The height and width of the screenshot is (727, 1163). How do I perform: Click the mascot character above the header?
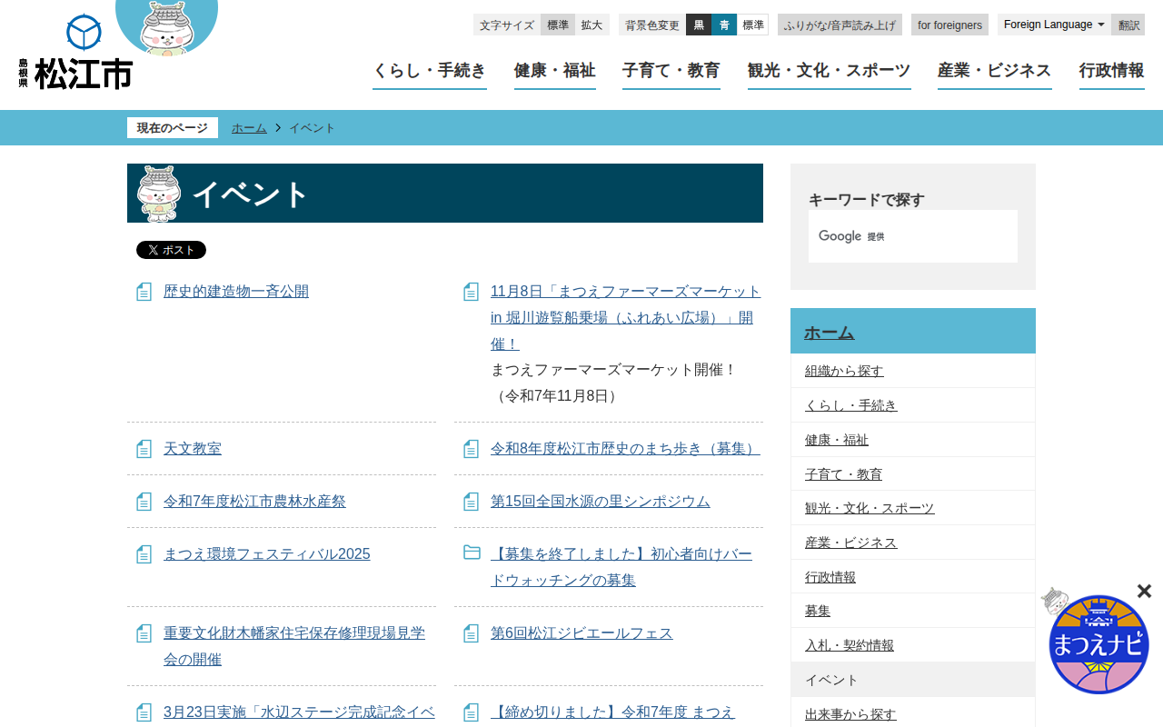coord(167,27)
